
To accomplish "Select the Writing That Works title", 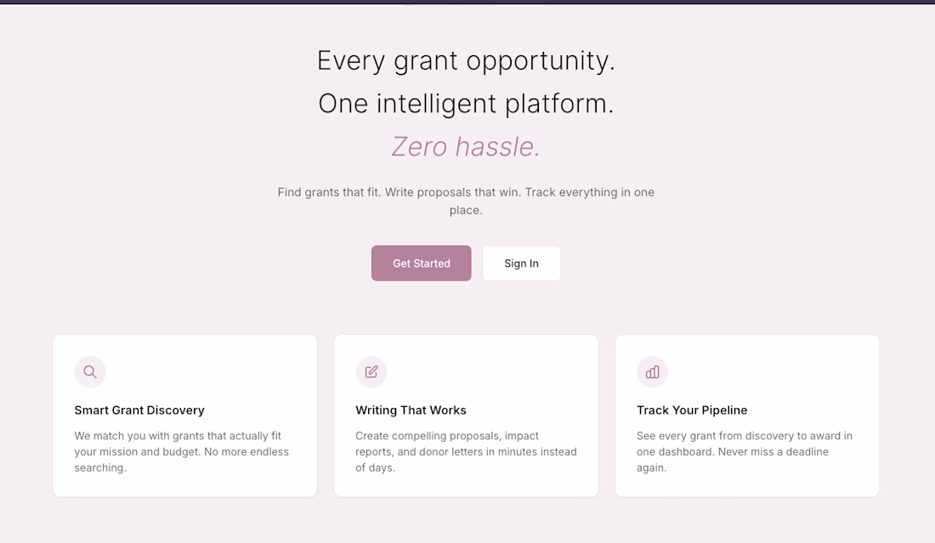I will [411, 410].
